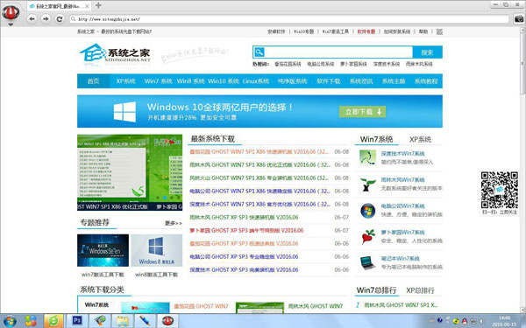Open Photoshop from the taskbar
This screenshot has width=526, height=328.
pyautogui.click(x=77, y=321)
